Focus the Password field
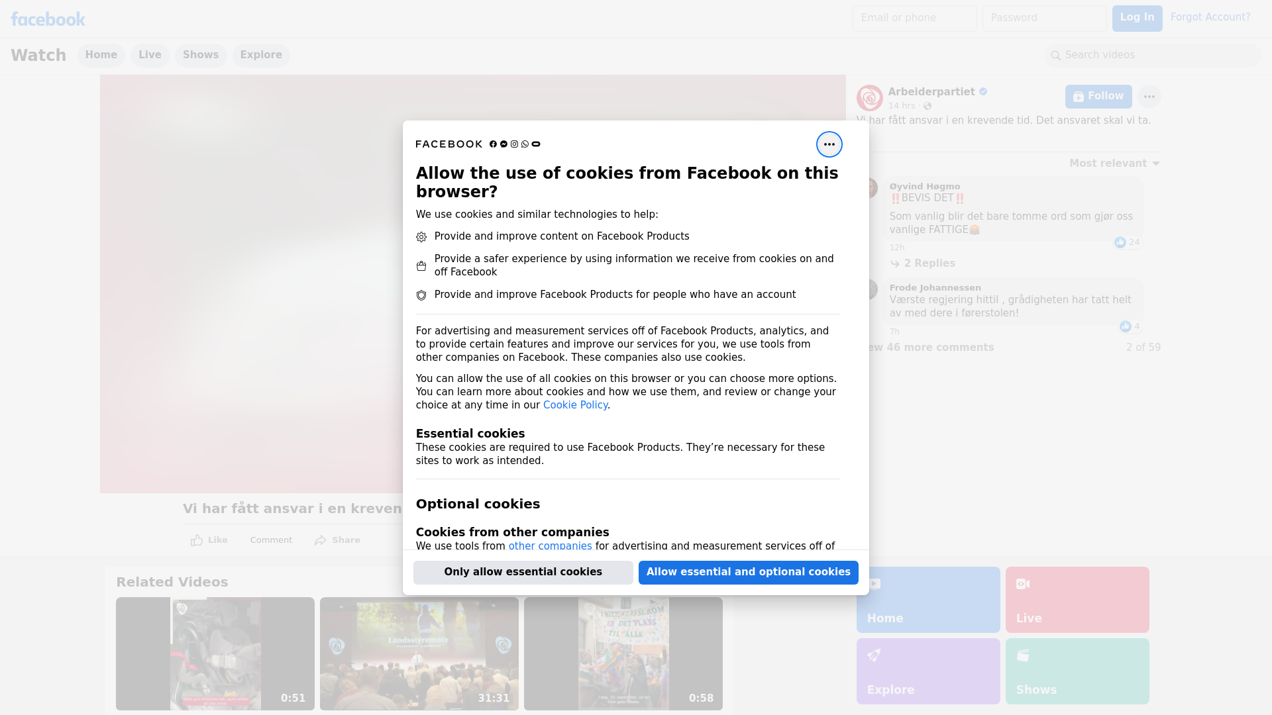 [1044, 19]
